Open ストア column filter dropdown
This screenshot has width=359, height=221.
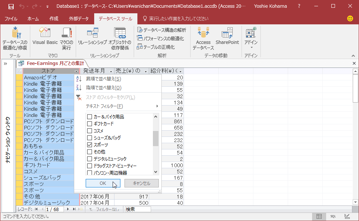(76, 71)
